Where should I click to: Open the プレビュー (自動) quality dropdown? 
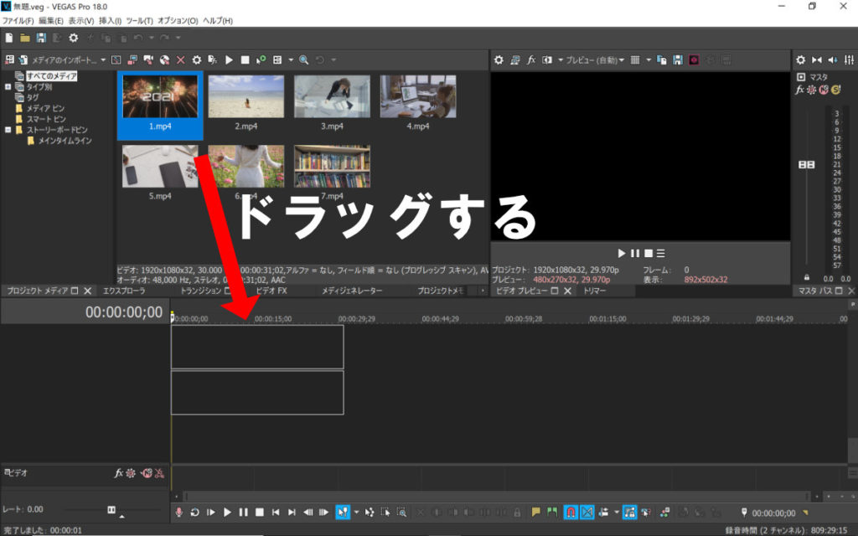coord(595,60)
